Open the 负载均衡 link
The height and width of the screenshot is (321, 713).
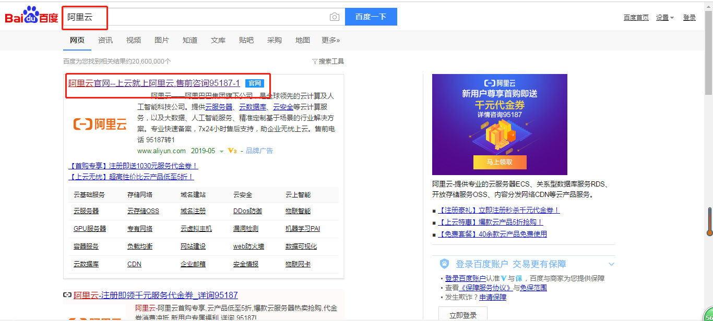pyautogui.click(x=140, y=246)
